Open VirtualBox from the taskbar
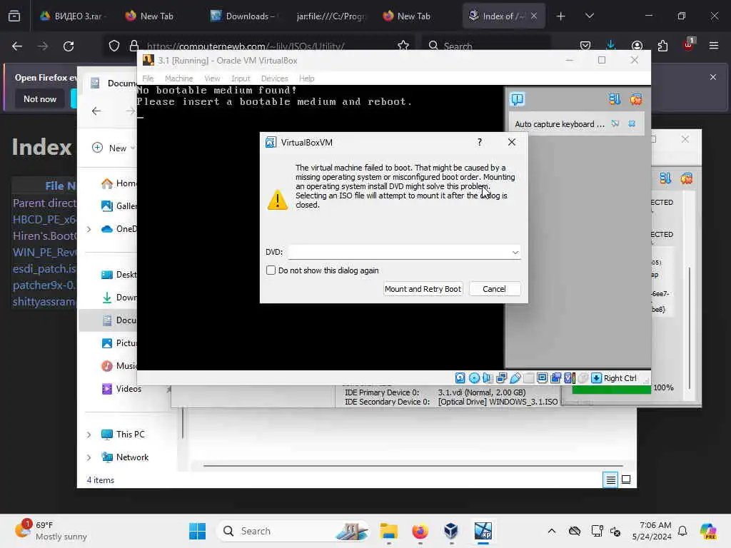The width and height of the screenshot is (731, 548). 451,531
